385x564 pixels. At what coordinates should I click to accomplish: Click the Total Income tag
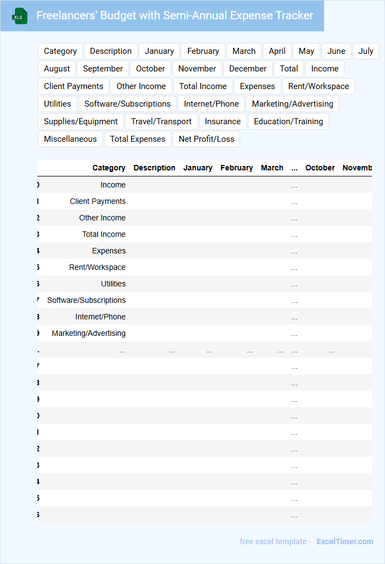203,86
